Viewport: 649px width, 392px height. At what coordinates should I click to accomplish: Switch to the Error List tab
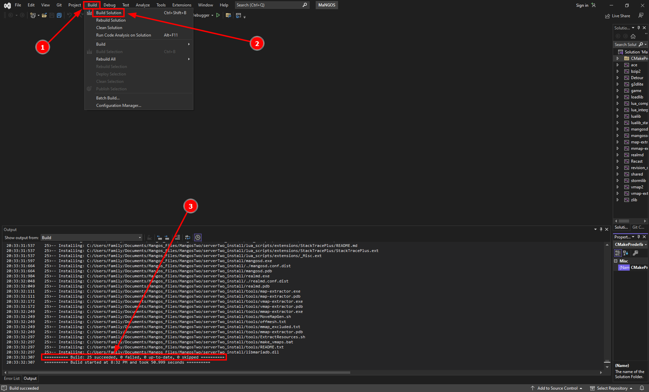click(x=12, y=378)
